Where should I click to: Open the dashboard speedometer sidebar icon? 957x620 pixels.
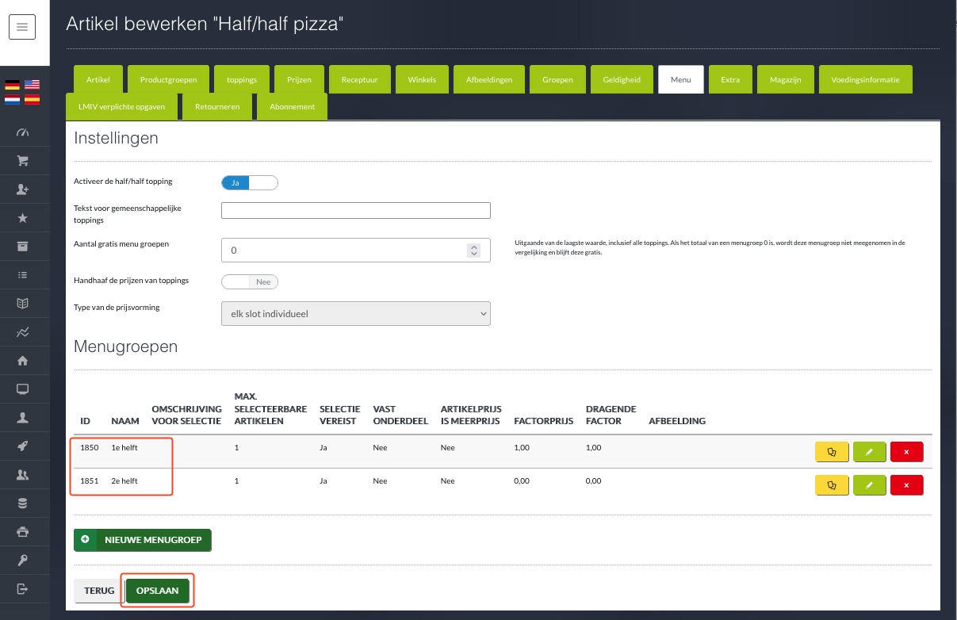pyautogui.click(x=22, y=132)
